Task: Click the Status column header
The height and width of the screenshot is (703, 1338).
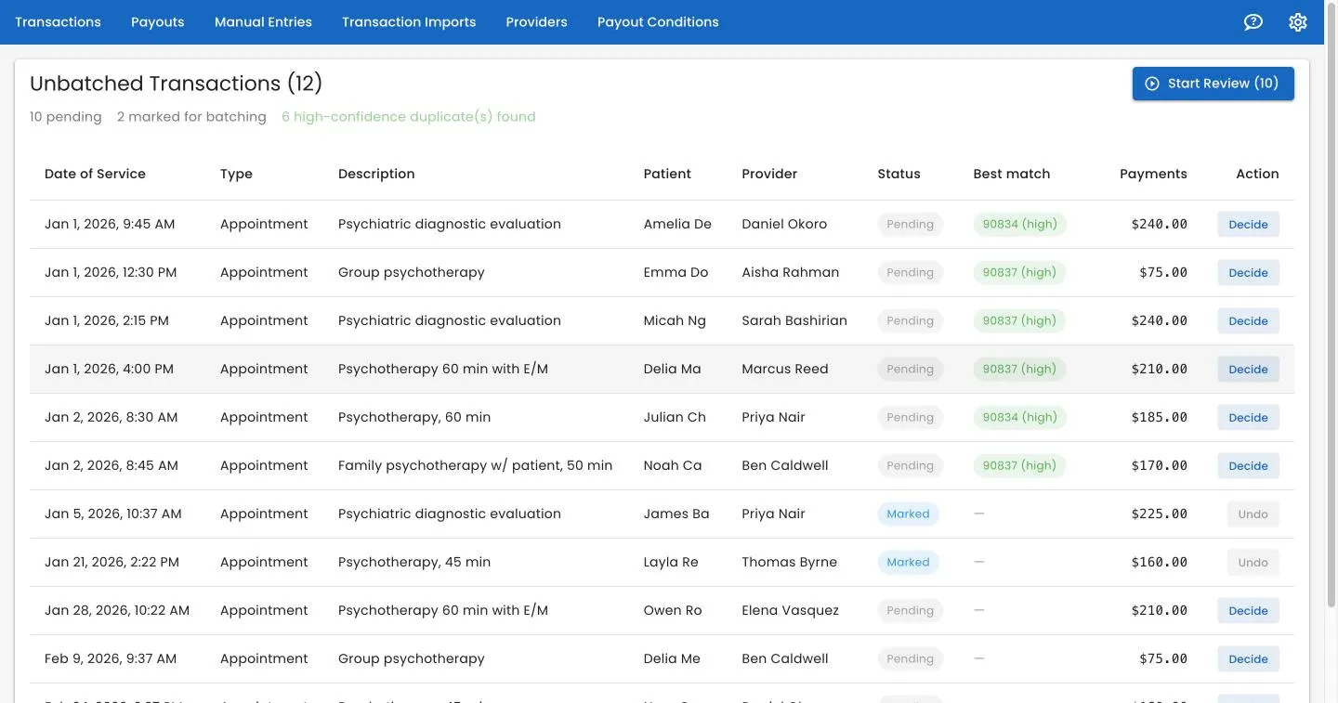Action: pyautogui.click(x=899, y=174)
